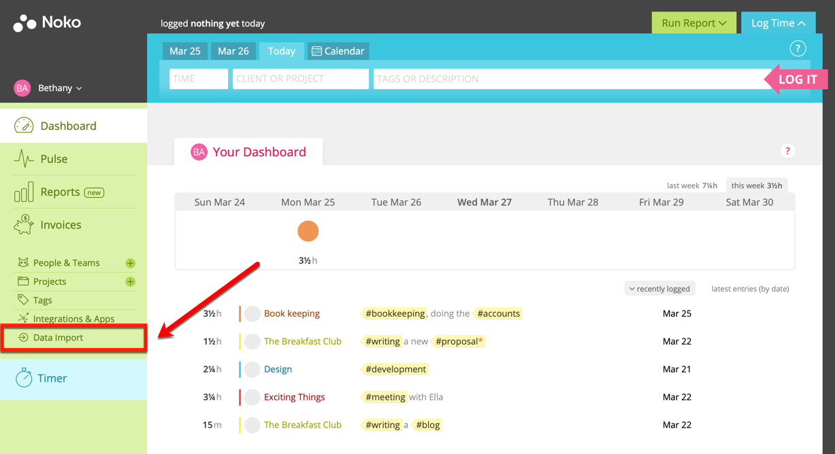Open the Design project
This screenshot has width=835, height=454.
pos(278,369)
